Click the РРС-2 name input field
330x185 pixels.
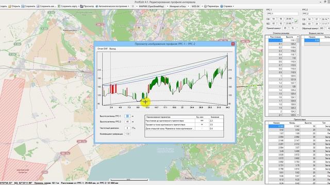click(x=316, y=14)
